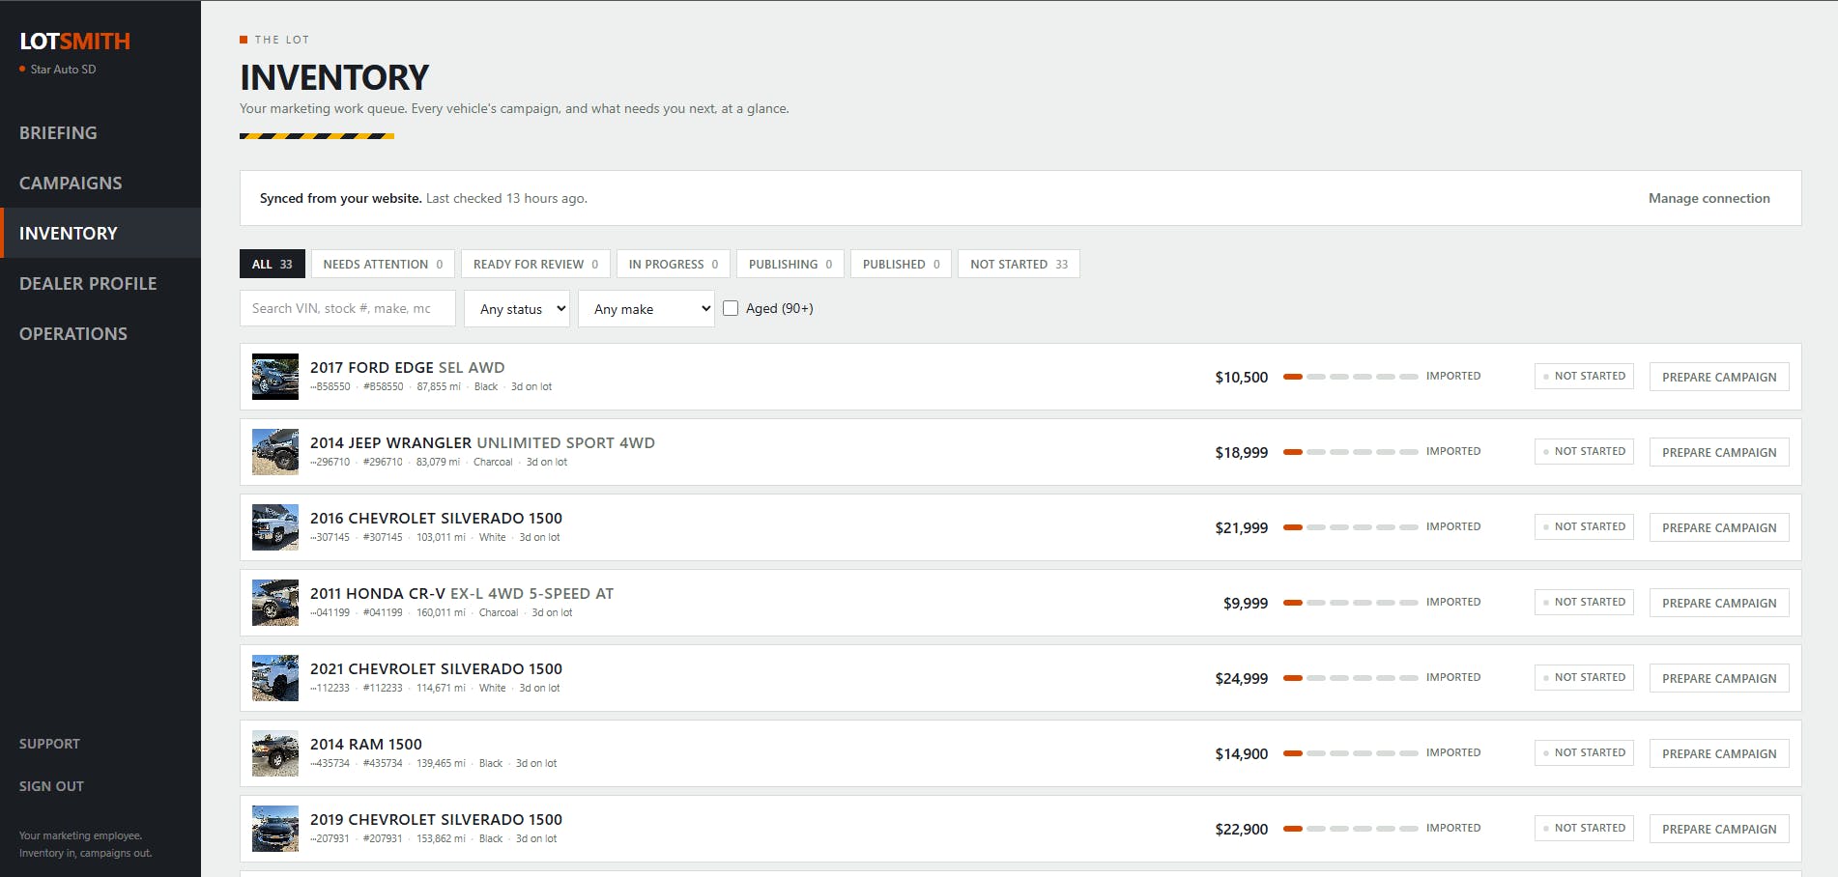Open the 2021 Silverado 1500 thumbnail
The width and height of the screenshot is (1838, 877).
point(275,678)
